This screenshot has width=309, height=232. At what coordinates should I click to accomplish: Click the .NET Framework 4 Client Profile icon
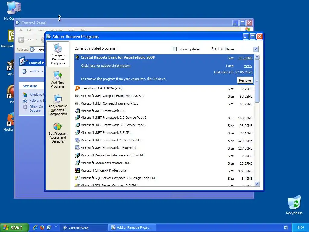tap(77, 140)
